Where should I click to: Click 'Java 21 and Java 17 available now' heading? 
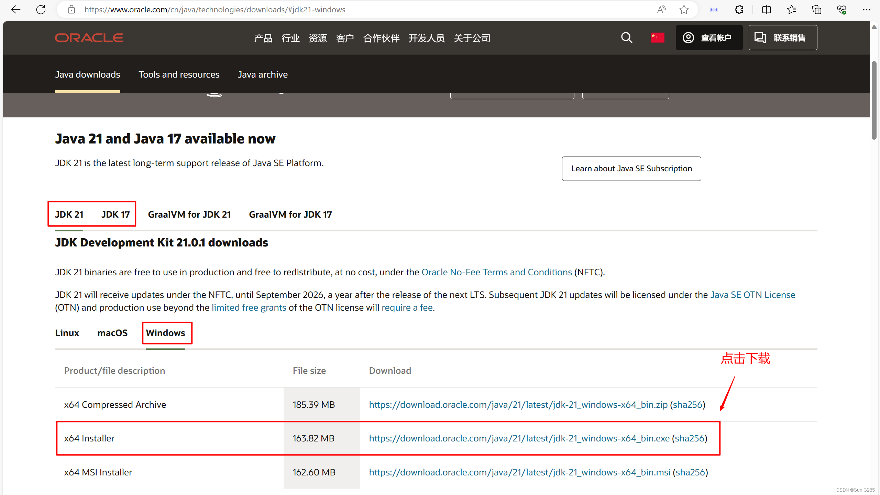point(165,139)
